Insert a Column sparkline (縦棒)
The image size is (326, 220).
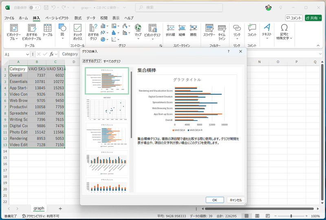pyautogui.click(x=182, y=30)
